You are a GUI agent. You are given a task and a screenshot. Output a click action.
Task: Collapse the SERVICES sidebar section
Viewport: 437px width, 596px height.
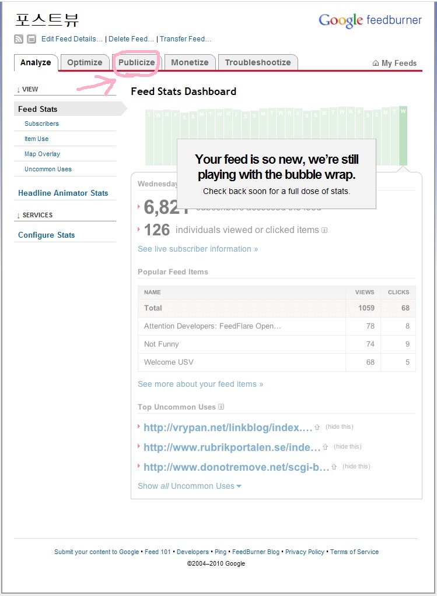click(34, 215)
